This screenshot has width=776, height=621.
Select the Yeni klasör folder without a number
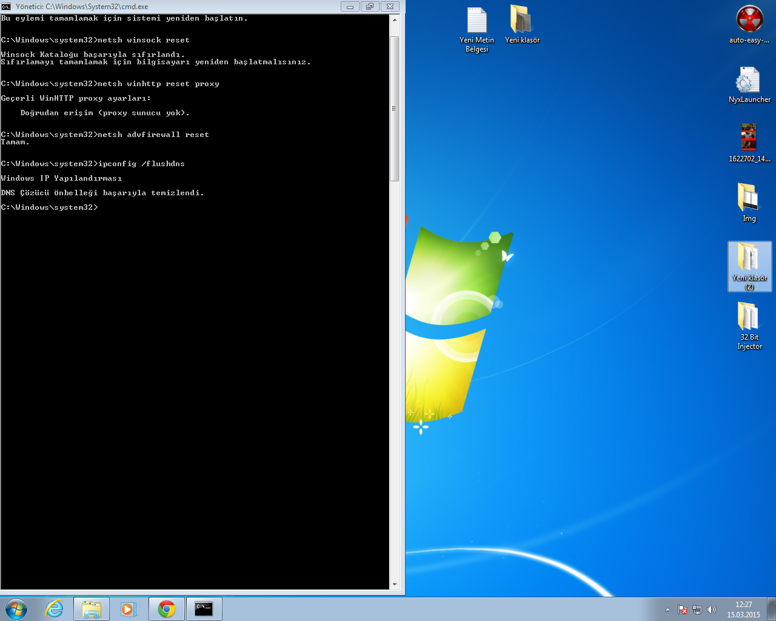522,25
